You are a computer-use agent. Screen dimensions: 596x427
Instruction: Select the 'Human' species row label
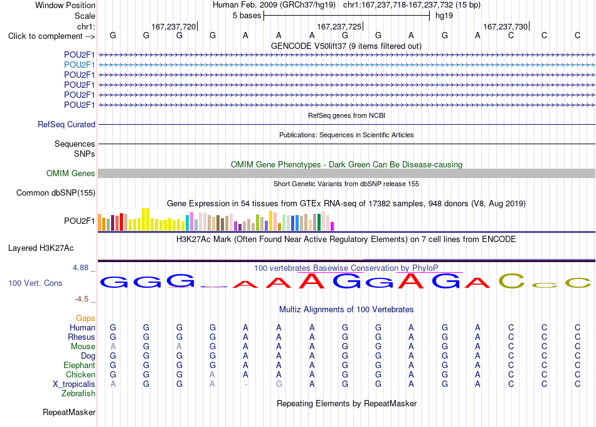pos(82,327)
